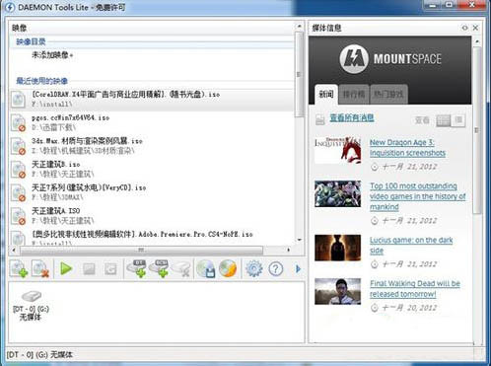Click the disc icon of CorelDRAW X4 iso
Viewport: 491px width, 366px height.
[18, 100]
